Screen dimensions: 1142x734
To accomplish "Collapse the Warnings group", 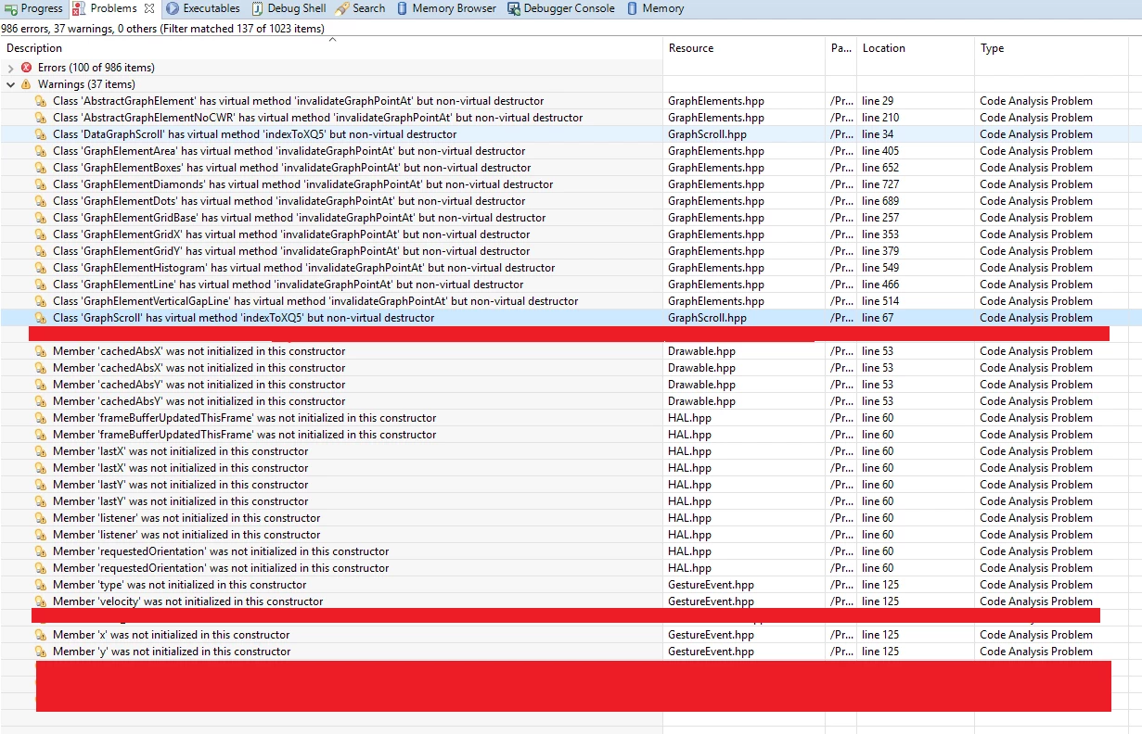I will coord(10,84).
